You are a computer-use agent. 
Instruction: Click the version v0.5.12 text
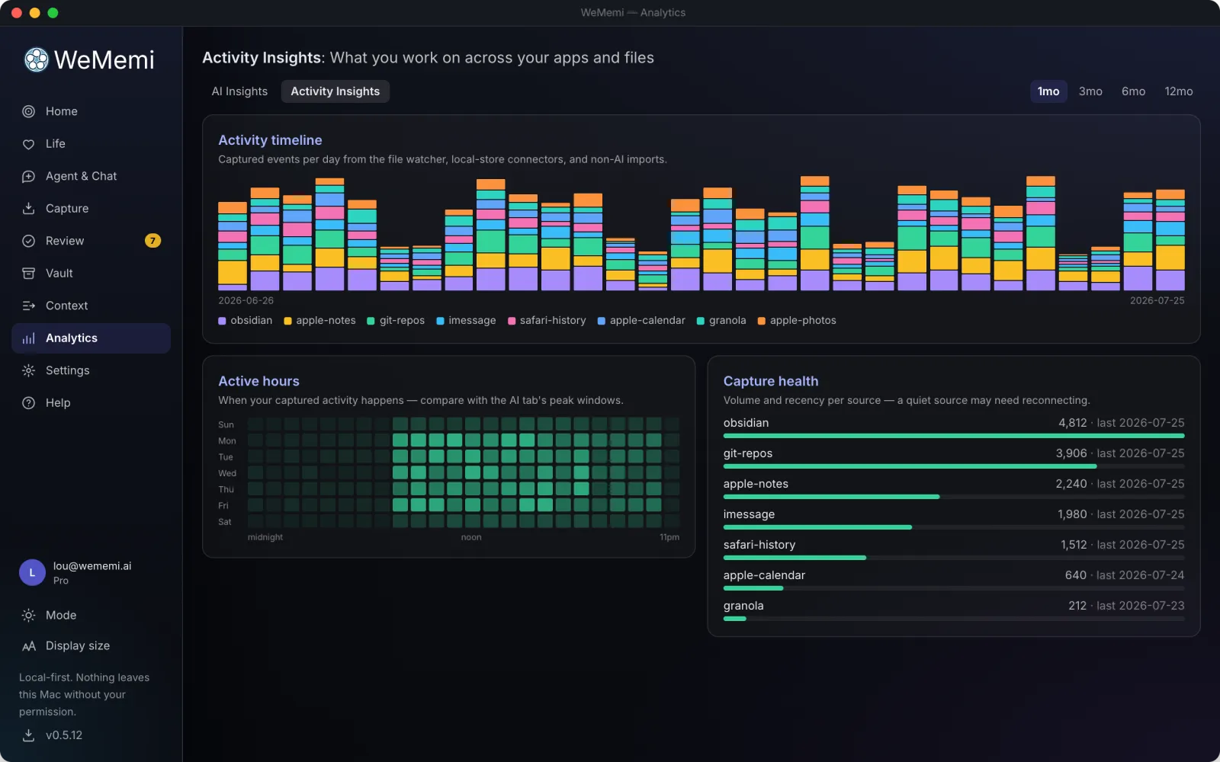coord(64,735)
